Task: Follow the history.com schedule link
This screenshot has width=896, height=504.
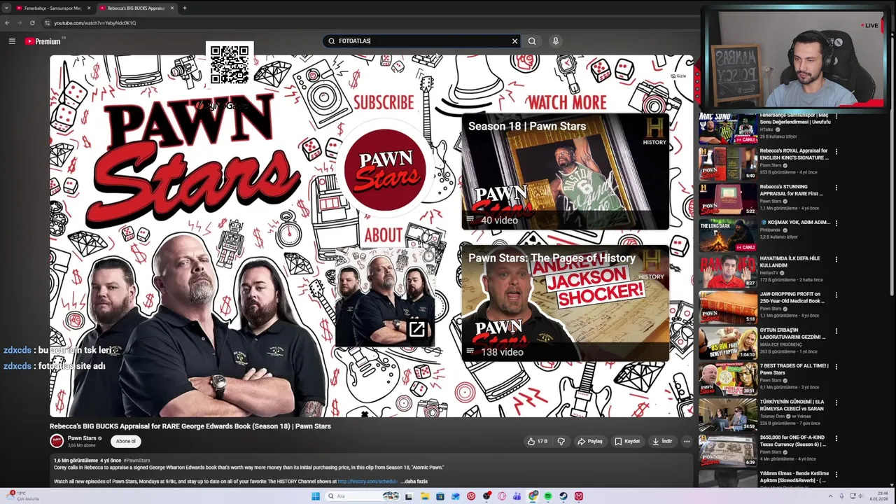Action: point(367,482)
